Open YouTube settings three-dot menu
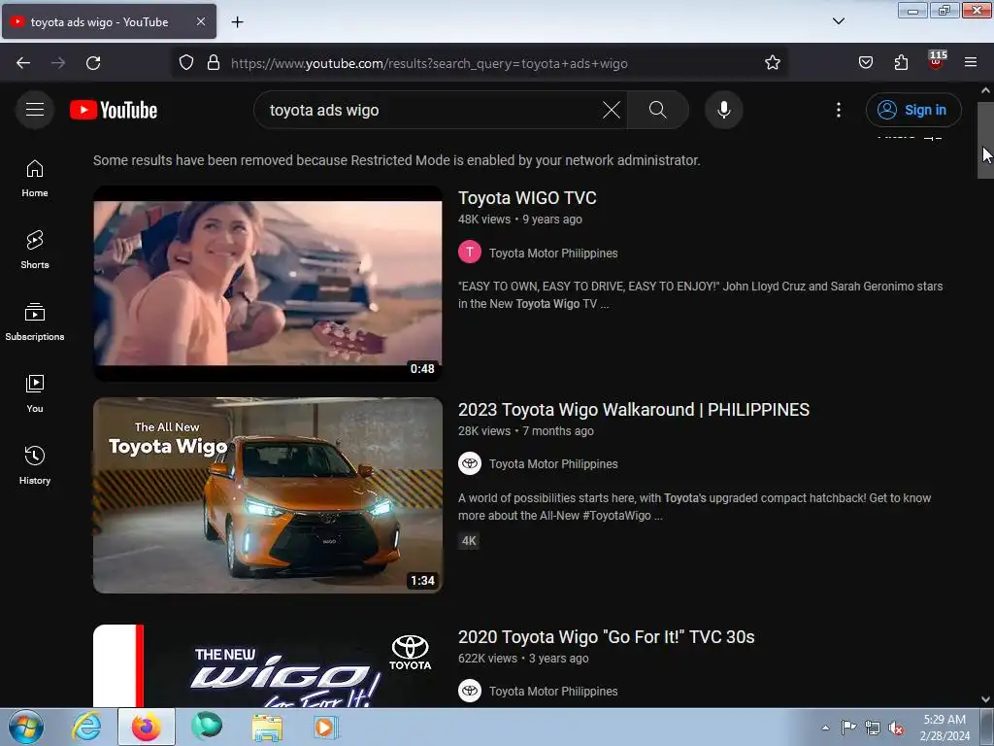The image size is (994, 746). [839, 110]
